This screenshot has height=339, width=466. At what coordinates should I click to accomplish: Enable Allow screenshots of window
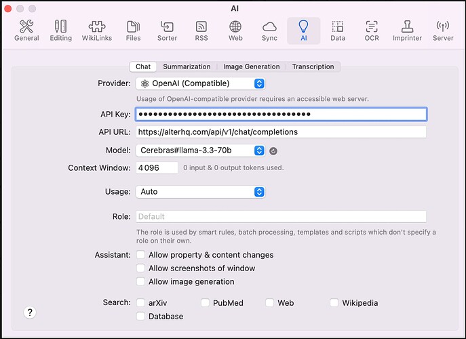(140, 268)
